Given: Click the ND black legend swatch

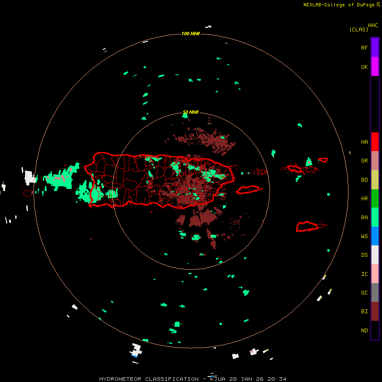Looking at the screenshot, I should click(375, 330).
